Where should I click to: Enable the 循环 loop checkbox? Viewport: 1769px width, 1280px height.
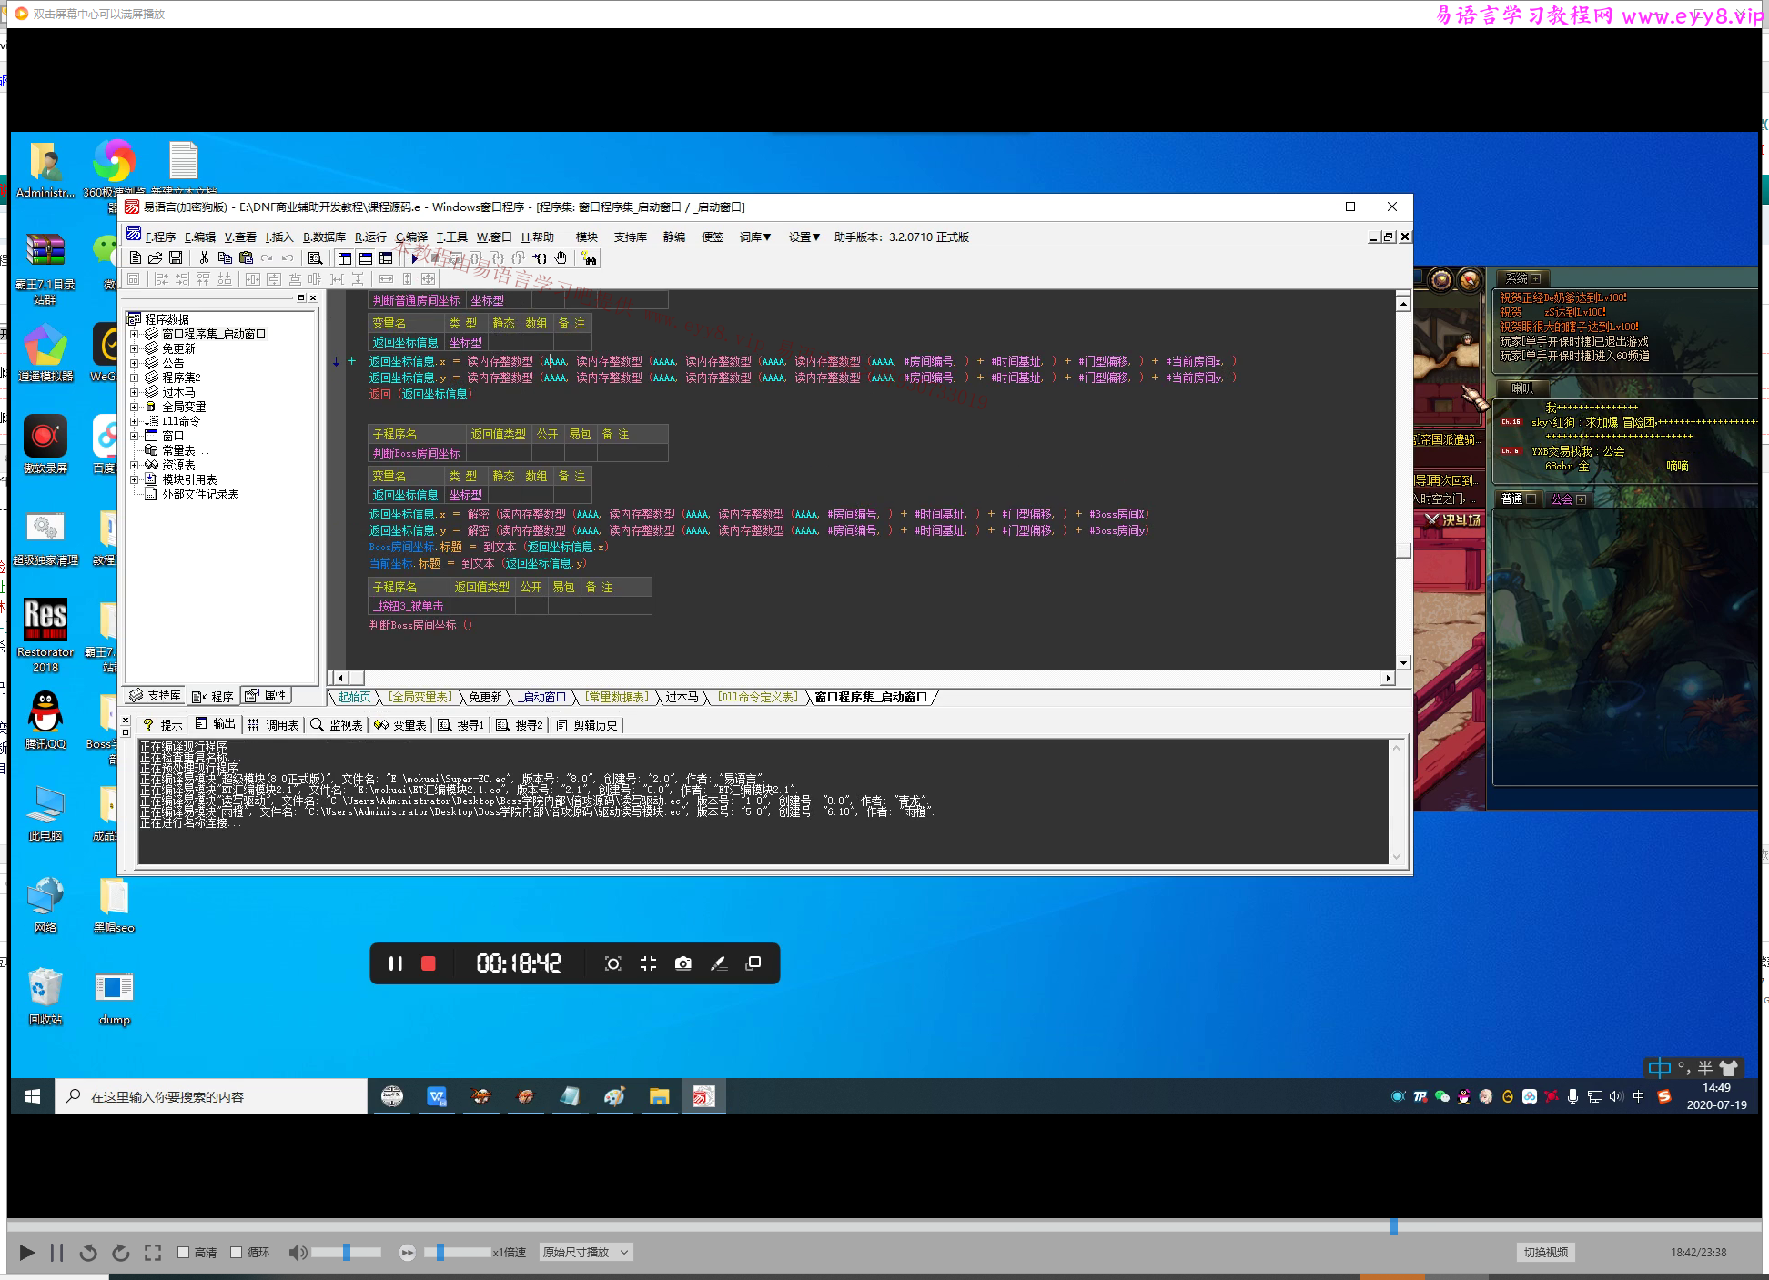[x=236, y=1253]
